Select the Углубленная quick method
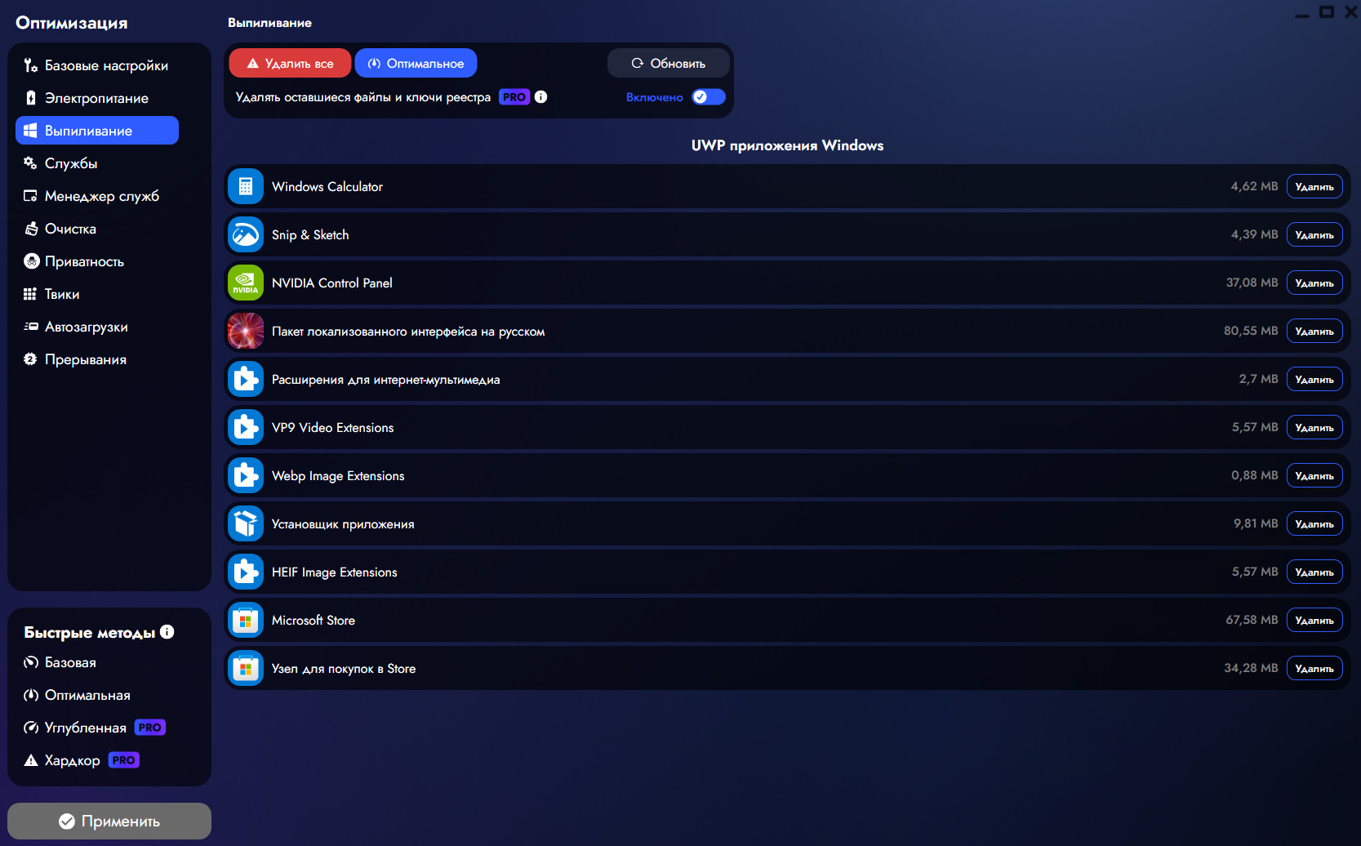This screenshot has width=1361, height=846. pyautogui.click(x=75, y=728)
